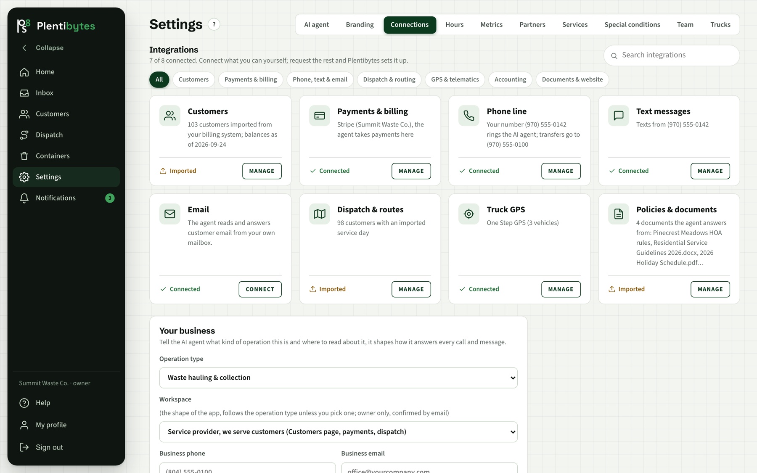Manage the Dispatch & routes integration
Screen dimensions: 757x473
point(411,289)
